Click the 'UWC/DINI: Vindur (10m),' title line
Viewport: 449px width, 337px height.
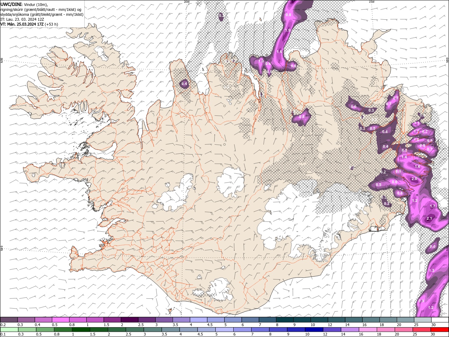coord(24,4)
